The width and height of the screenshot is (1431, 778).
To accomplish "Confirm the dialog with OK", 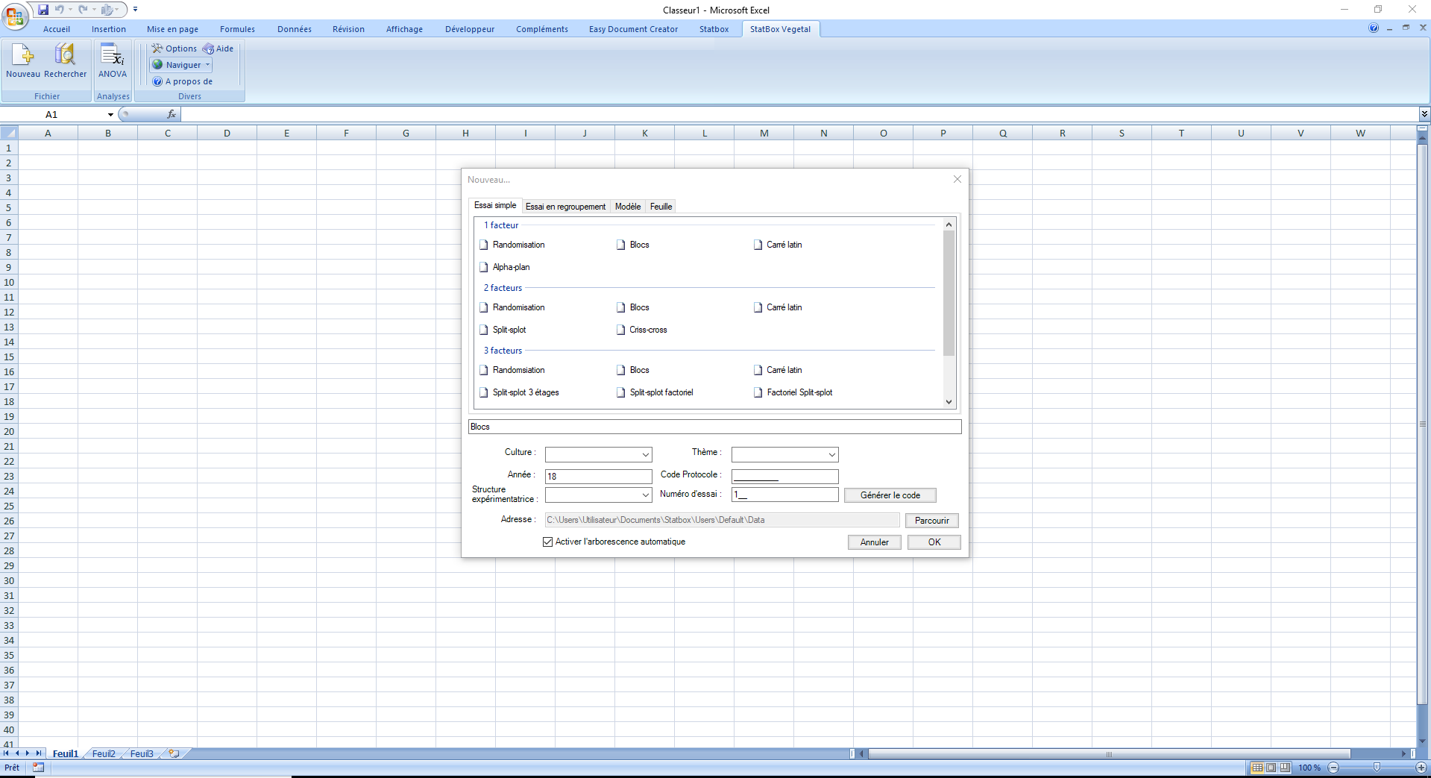I will click(934, 542).
